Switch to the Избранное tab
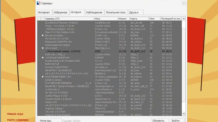Screen dimensions: 218x122 pos(60,13)
